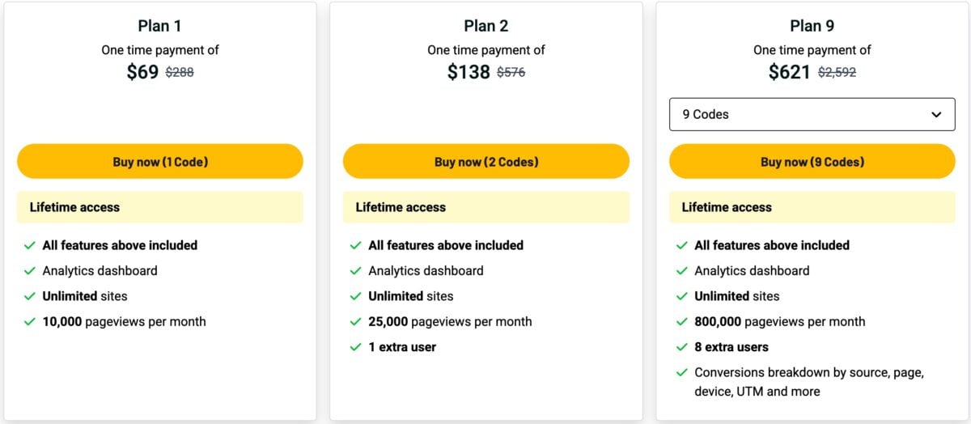Click checkmark next to 800,000 pageviews per month
971x424 pixels.
[682, 322]
